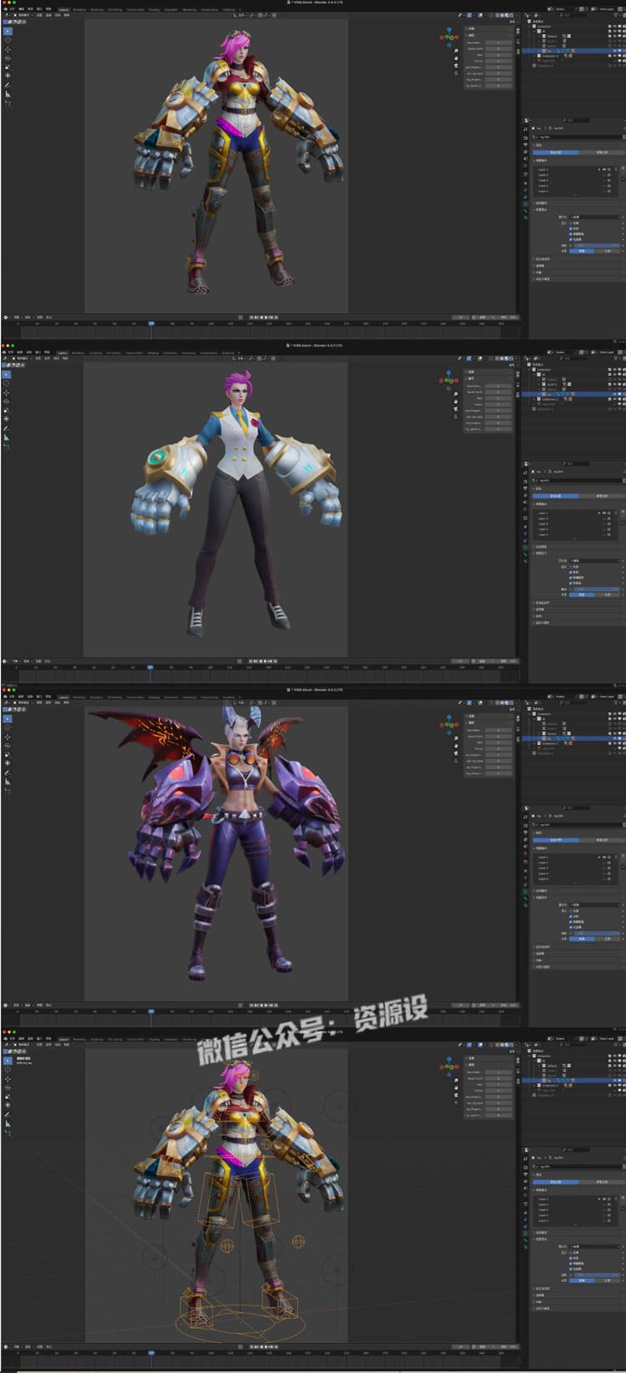
Task: Select the Scale tool in top window toolbar
Action: point(7,67)
